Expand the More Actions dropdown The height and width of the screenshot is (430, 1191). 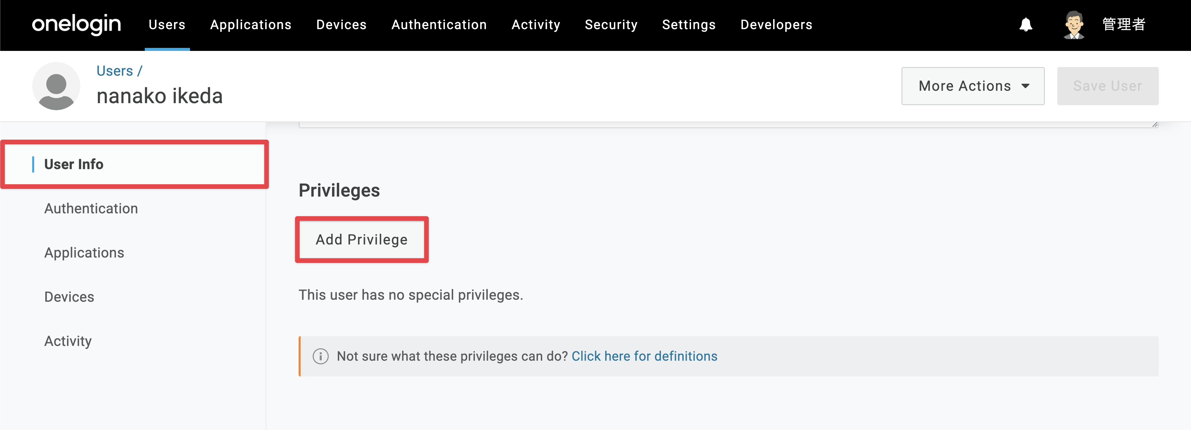[973, 86]
